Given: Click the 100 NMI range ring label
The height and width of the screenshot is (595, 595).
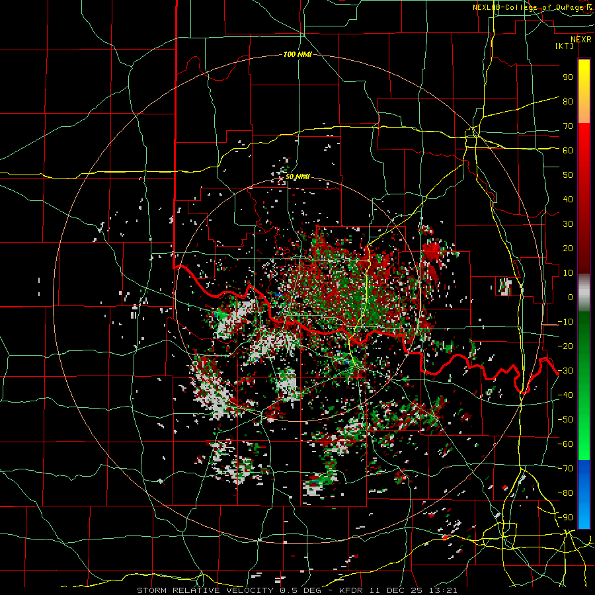Looking at the screenshot, I should tap(297, 54).
